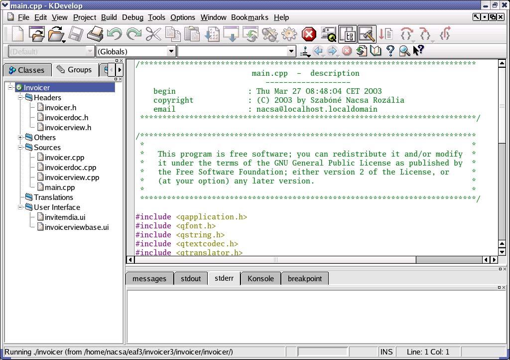Click the Print icon in toolbar
Screen dimensions: 510x360
coord(95,34)
